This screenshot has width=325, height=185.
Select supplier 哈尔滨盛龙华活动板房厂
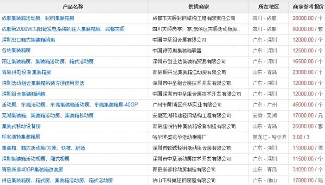pos(179,137)
